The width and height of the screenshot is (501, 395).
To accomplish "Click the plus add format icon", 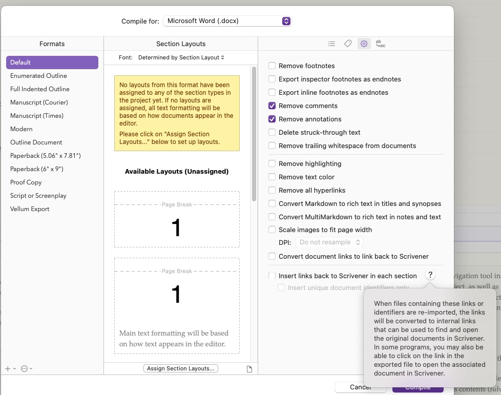I will (x=8, y=368).
